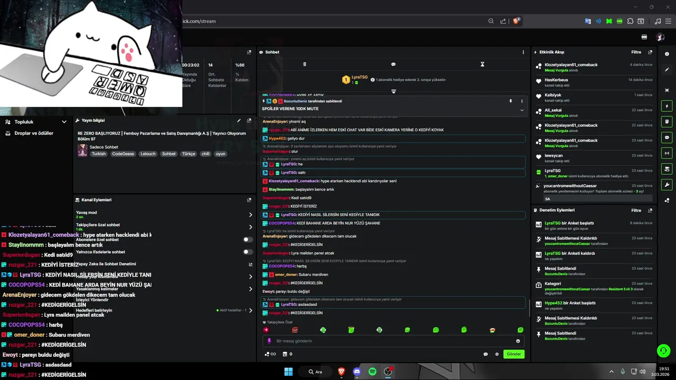Open Filtre in Etkinlik Akışı
The height and width of the screenshot is (380, 676).
pos(636,52)
